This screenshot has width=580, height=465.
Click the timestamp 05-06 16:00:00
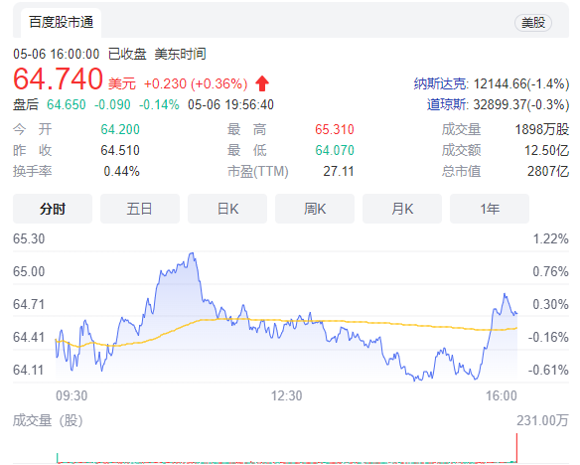click(57, 54)
